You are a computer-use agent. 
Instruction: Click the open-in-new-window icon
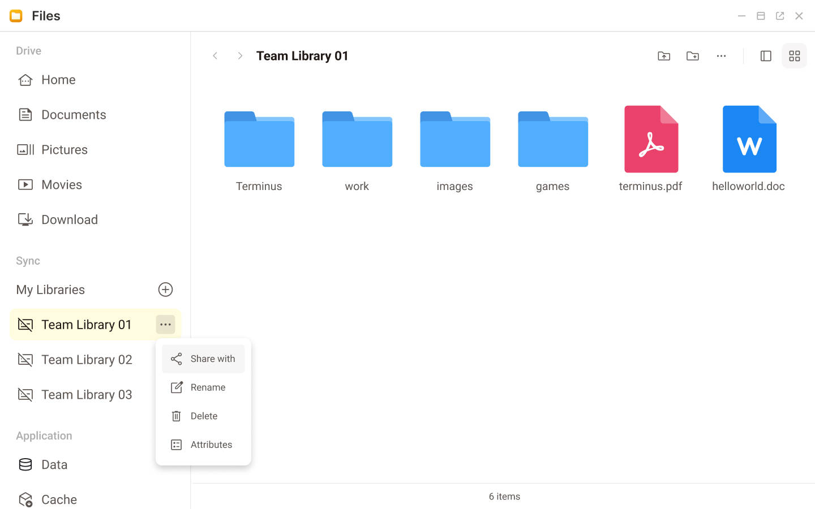[780, 16]
